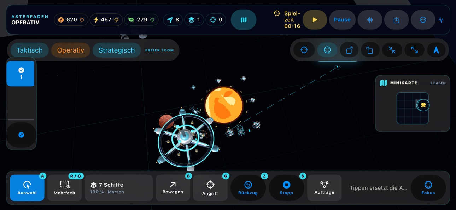Select the orange resource counter 620
The width and height of the screenshot is (456, 210).
(x=71, y=20)
